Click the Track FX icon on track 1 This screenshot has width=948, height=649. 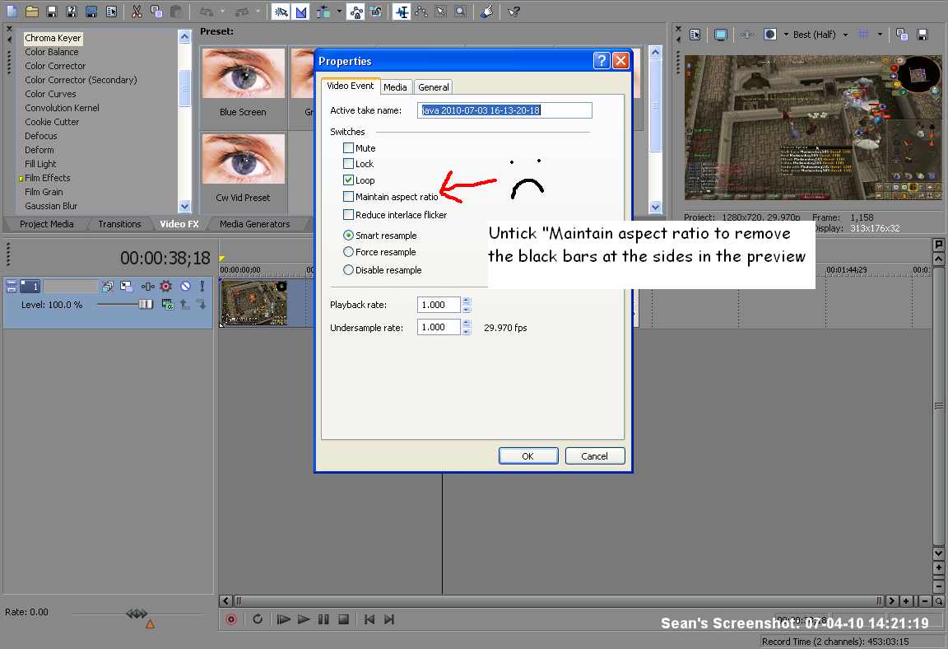pyautogui.click(x=165, y=287)
